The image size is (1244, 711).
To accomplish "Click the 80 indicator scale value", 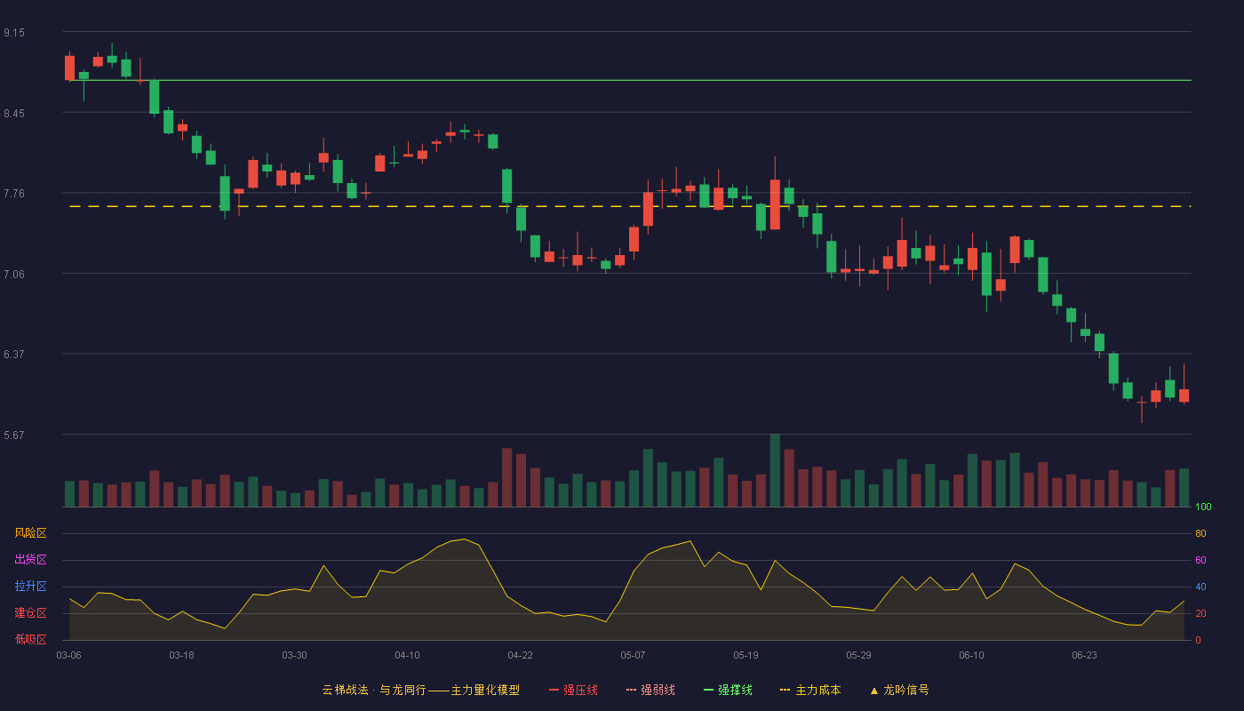I will click(x=1200, y=533).
